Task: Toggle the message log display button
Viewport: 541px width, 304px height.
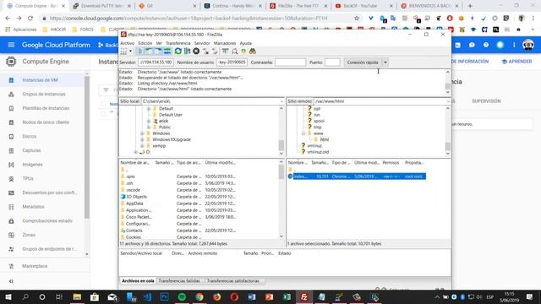Action: tap(140, 52)
